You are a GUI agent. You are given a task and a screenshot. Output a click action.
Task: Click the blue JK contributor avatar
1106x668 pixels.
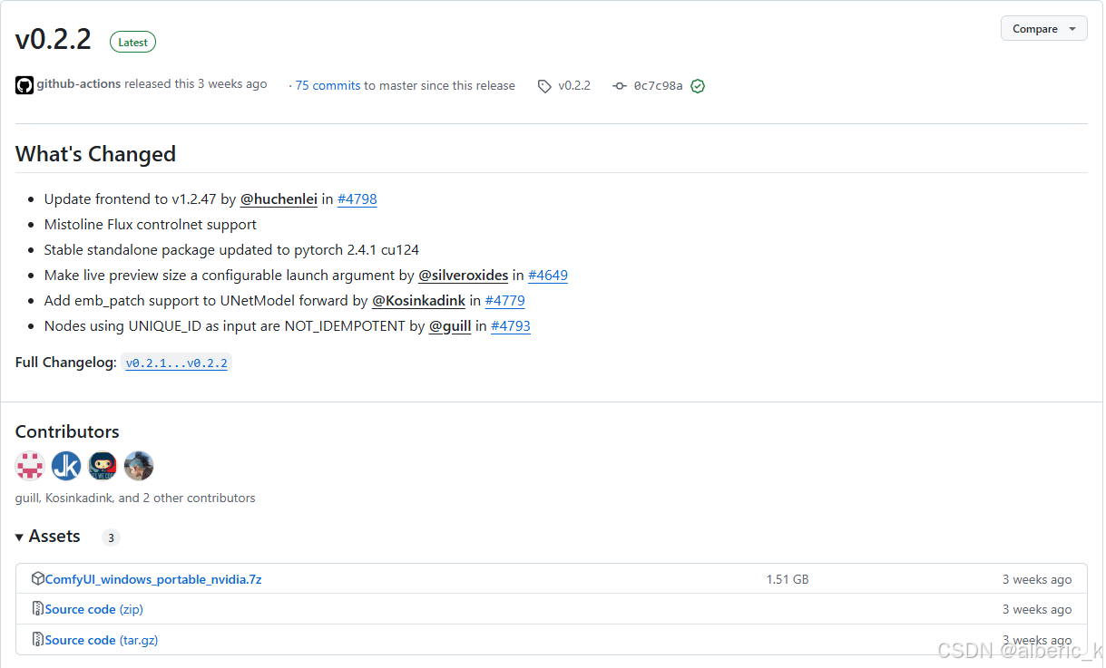pyautogui.click(x=66, y=466)
